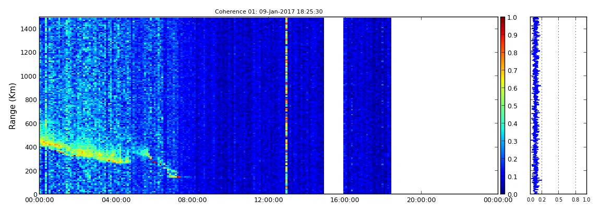Click the 0.5 tick under the profile panel
600x212 pixels.
click(x=558, y=199)
